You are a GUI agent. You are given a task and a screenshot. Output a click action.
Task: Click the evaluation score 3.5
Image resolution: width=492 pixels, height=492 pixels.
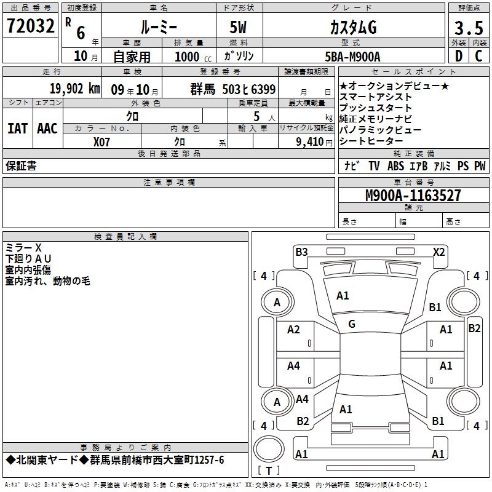point(469,28)
